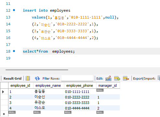The image size is (160, 117).
Task: Click the manager_id cell with value 2
Action: point(108,108)
